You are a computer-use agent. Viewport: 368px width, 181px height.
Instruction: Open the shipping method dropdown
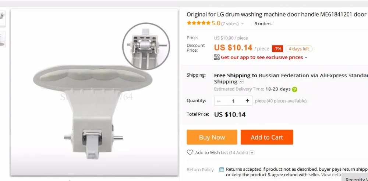coord(241,82)
